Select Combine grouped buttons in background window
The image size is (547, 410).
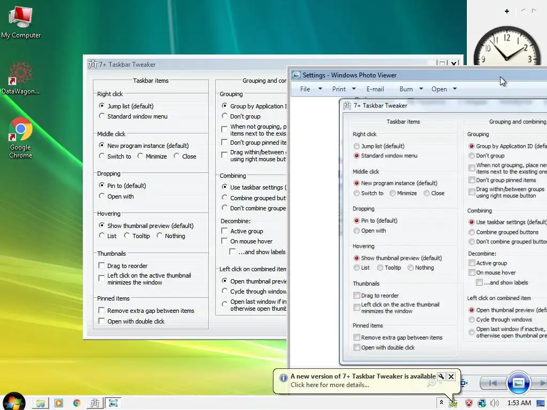(254, 198)
